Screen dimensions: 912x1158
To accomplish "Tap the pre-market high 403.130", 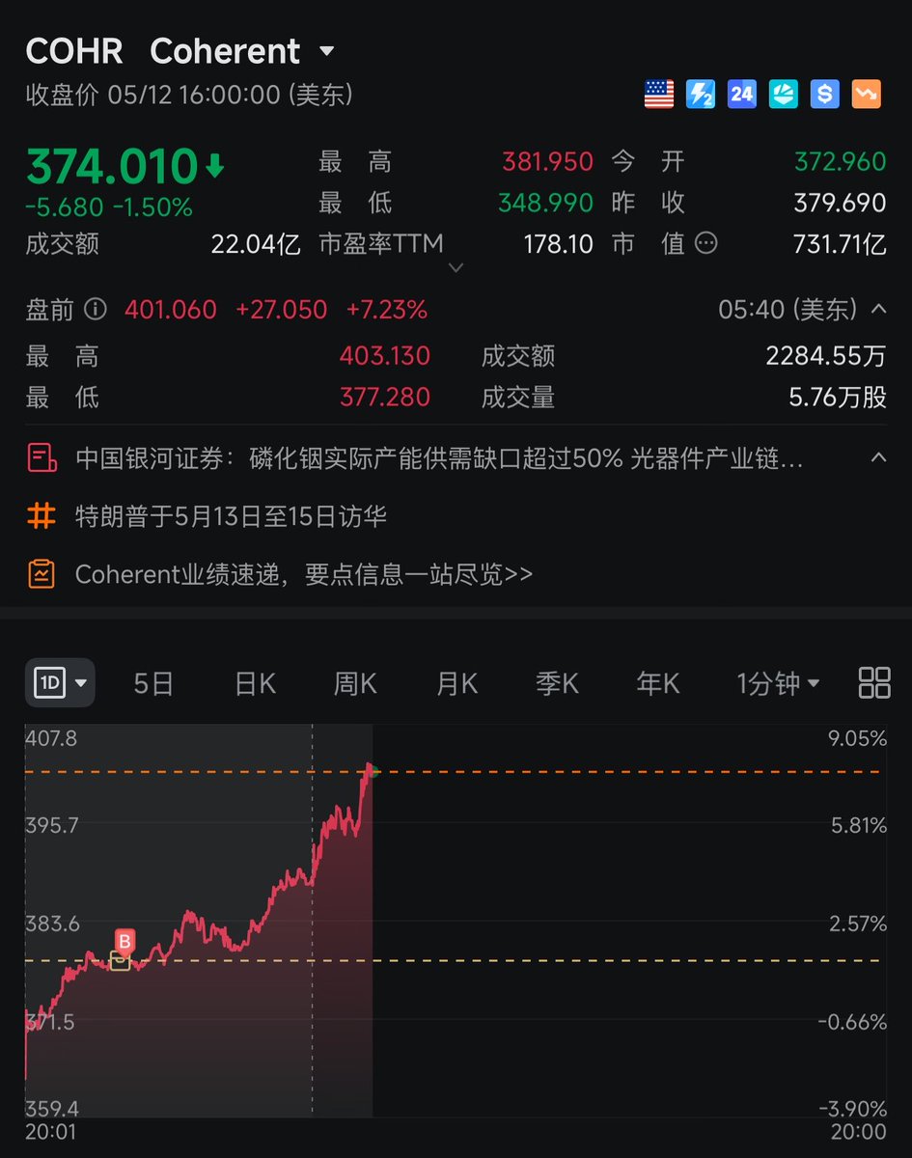I will tap(384, 357).
